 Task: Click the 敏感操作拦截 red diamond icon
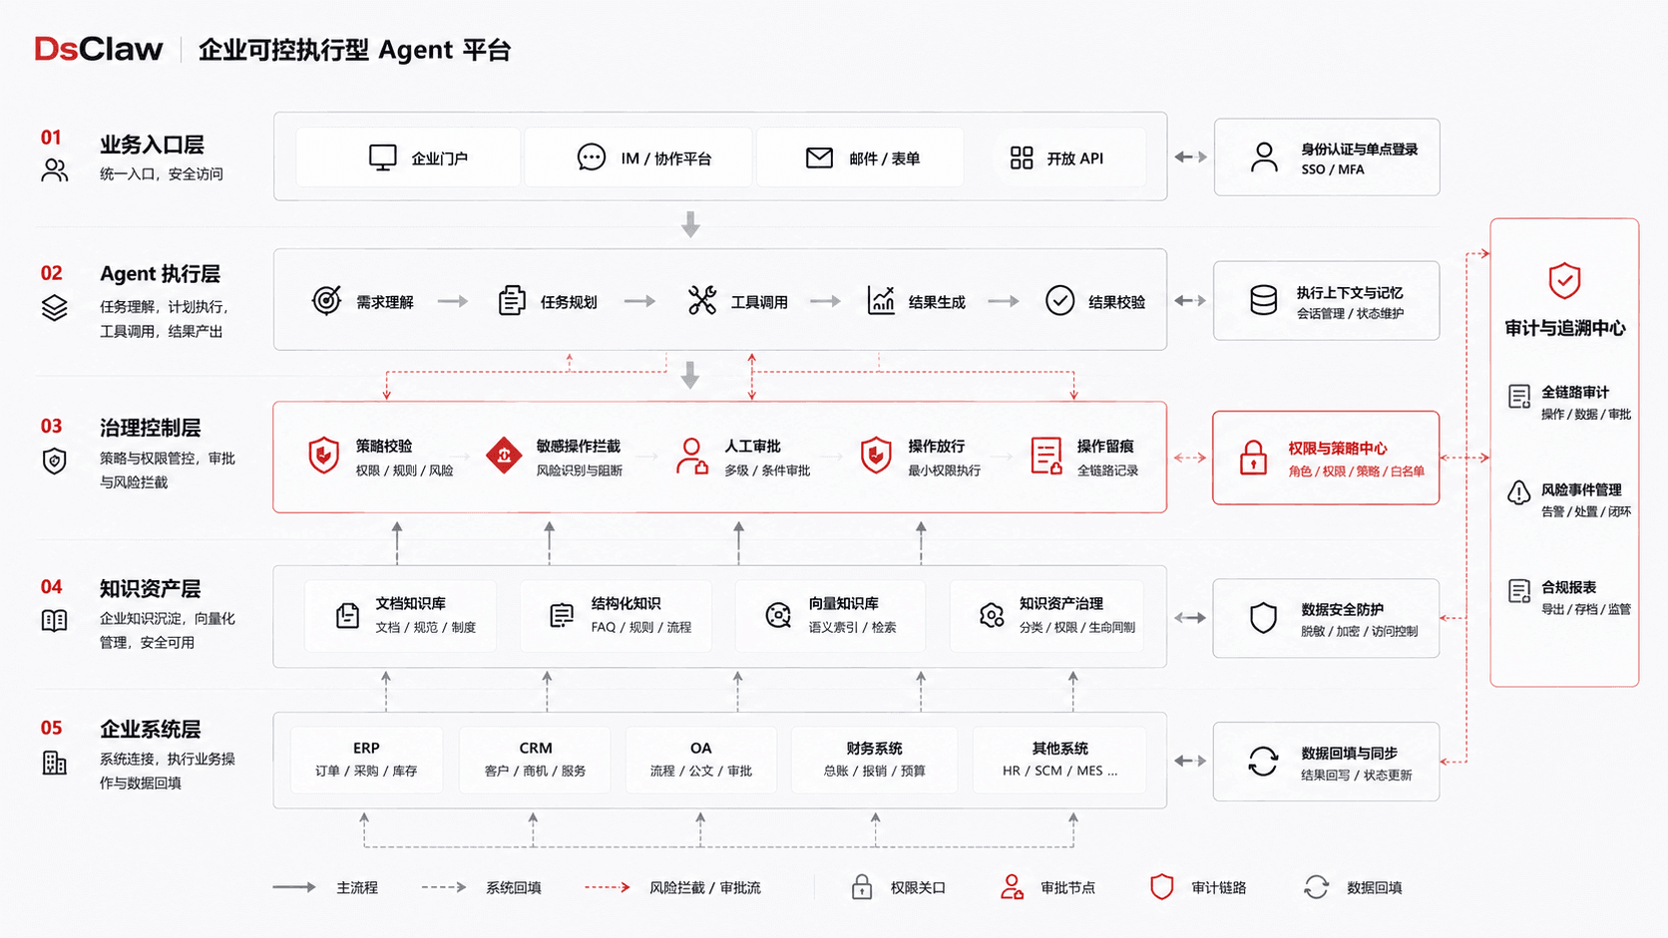click(x=504, y=456)
